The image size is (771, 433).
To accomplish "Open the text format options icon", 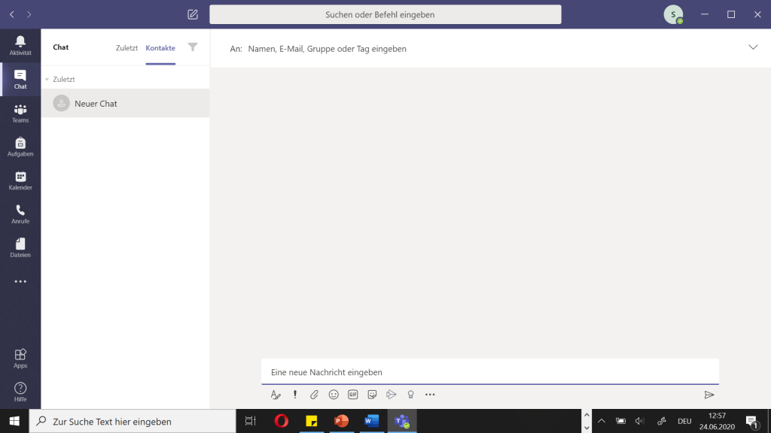I will pyautogui.click(x=276, y=395).
